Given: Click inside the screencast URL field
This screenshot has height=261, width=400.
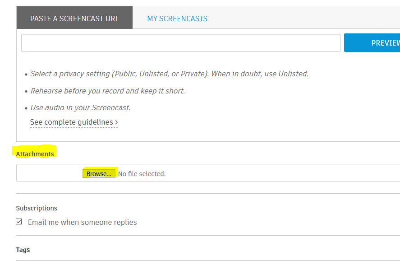Looking at the screenshot, I should tap(180, 42).
